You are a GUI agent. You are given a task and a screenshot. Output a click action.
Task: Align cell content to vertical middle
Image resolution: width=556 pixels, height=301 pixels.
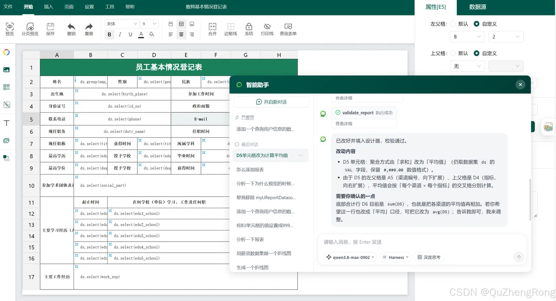(181, 24)
